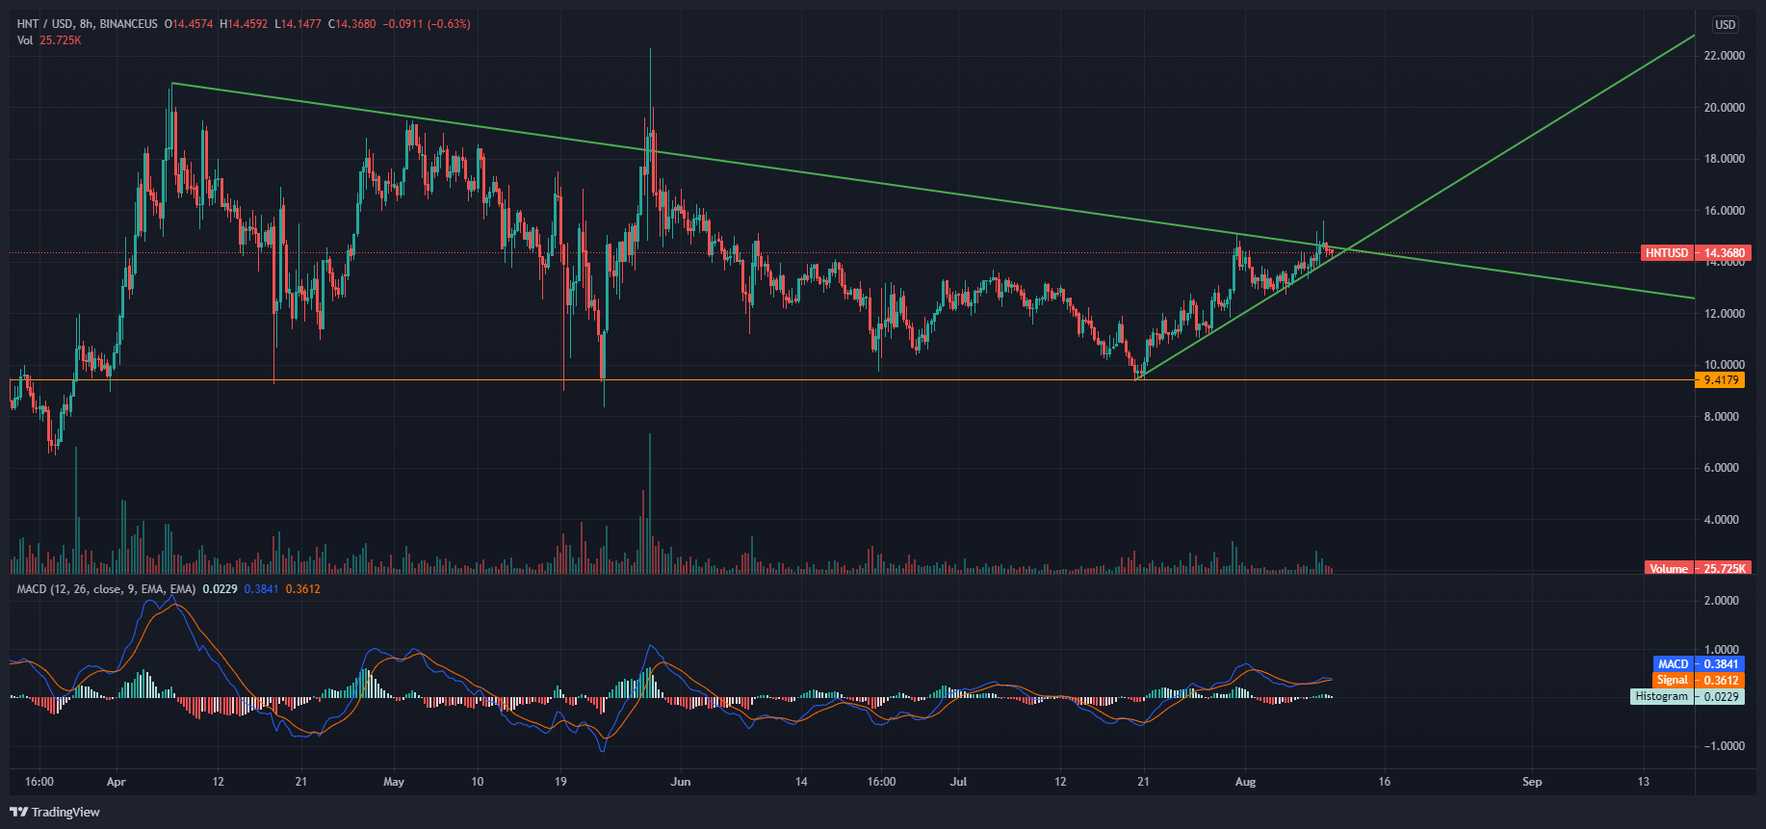The width and height of the screenshot is (1766, 829).
Task: Click the HNT / USD symbol title
Action: tap(45, 24)
